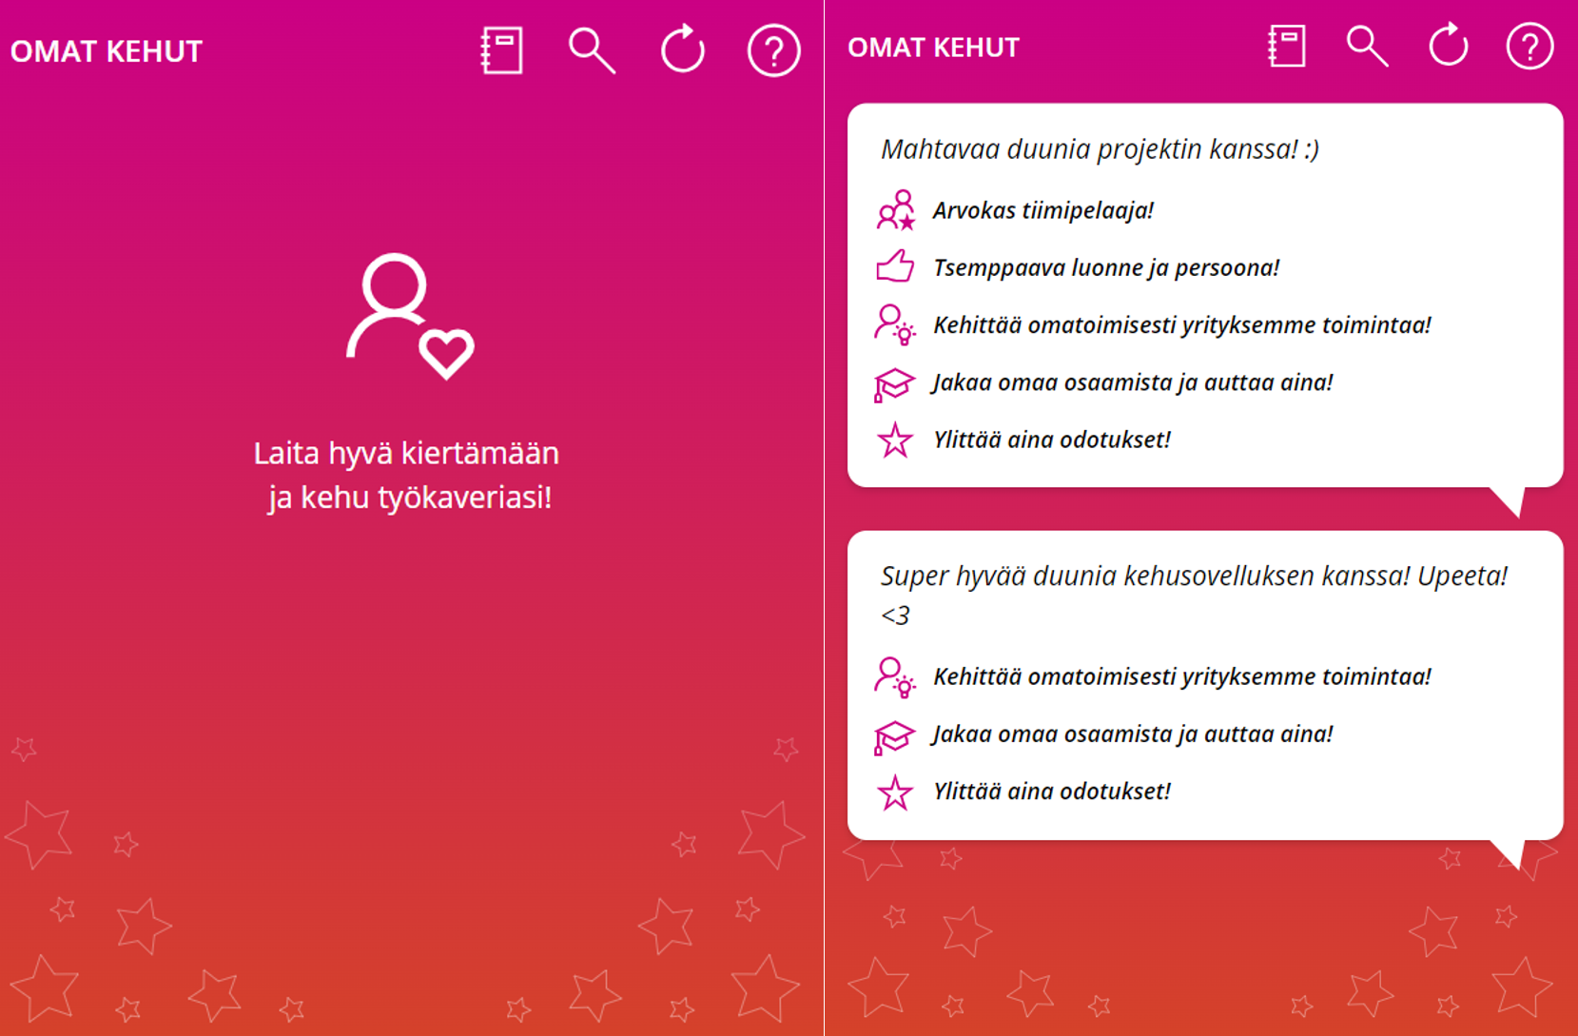Tap the person-with-heart icon

click(x=409, y=317)
